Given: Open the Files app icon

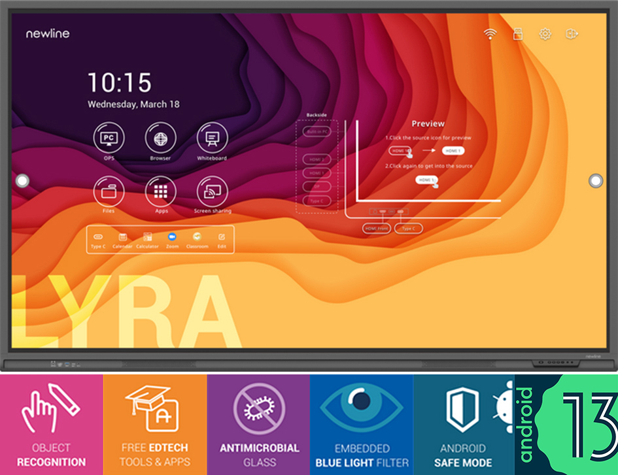Looking at the screenshot, I should coord(109,191).
